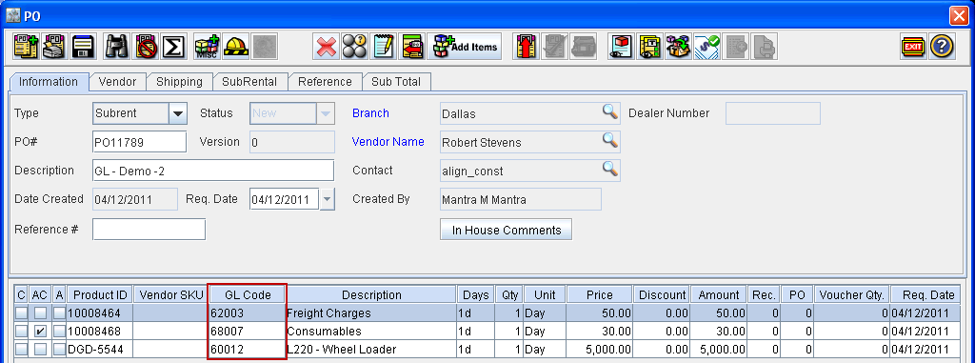Click the open box with green arrow icon
The image size is (975, 363).
click(678, 47)
